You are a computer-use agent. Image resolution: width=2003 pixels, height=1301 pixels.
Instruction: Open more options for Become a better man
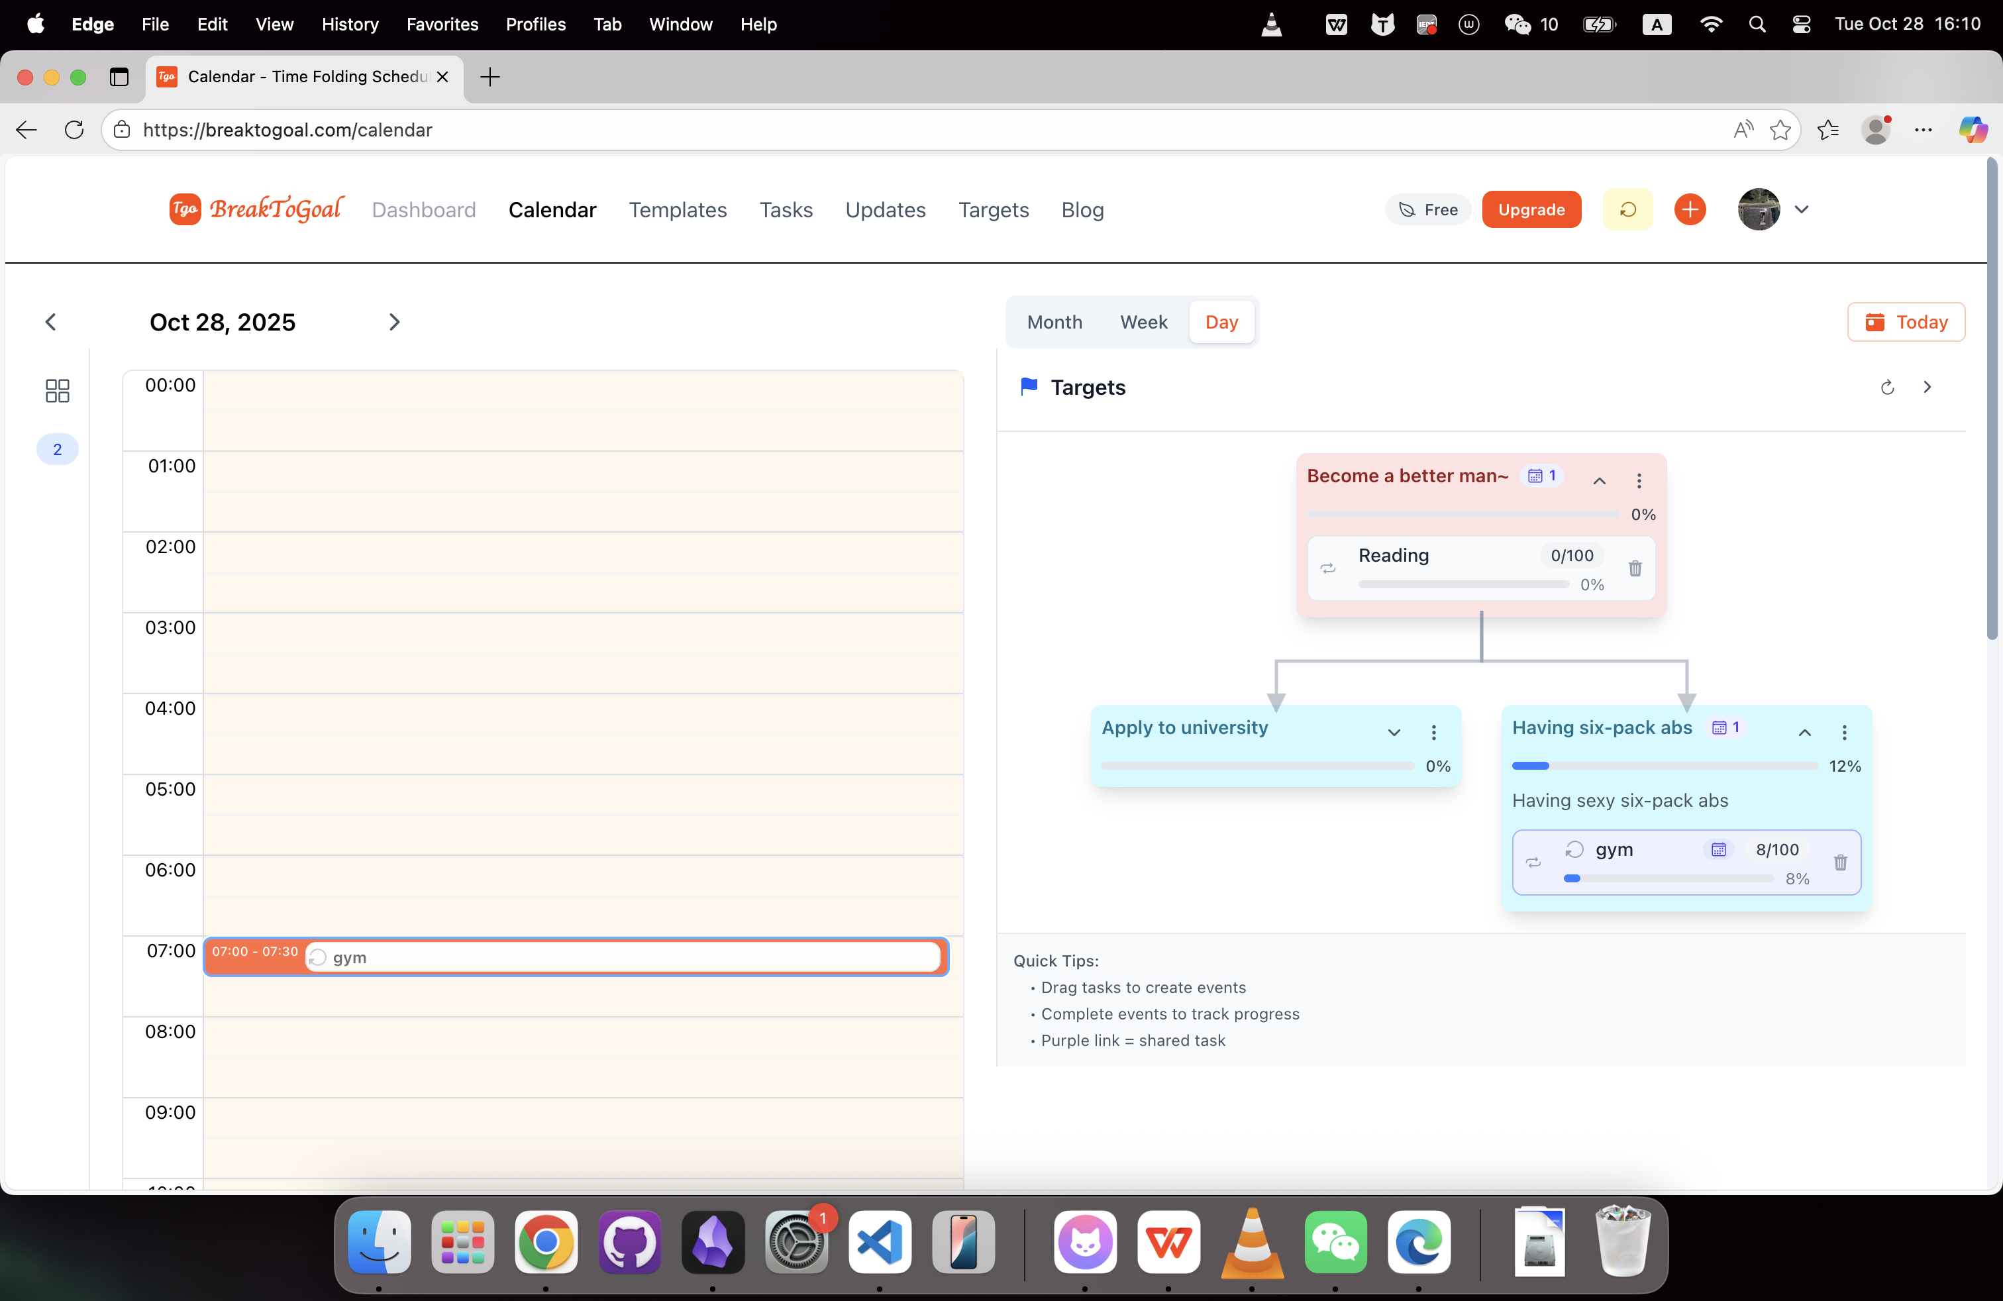click(x=1639, y=480)
